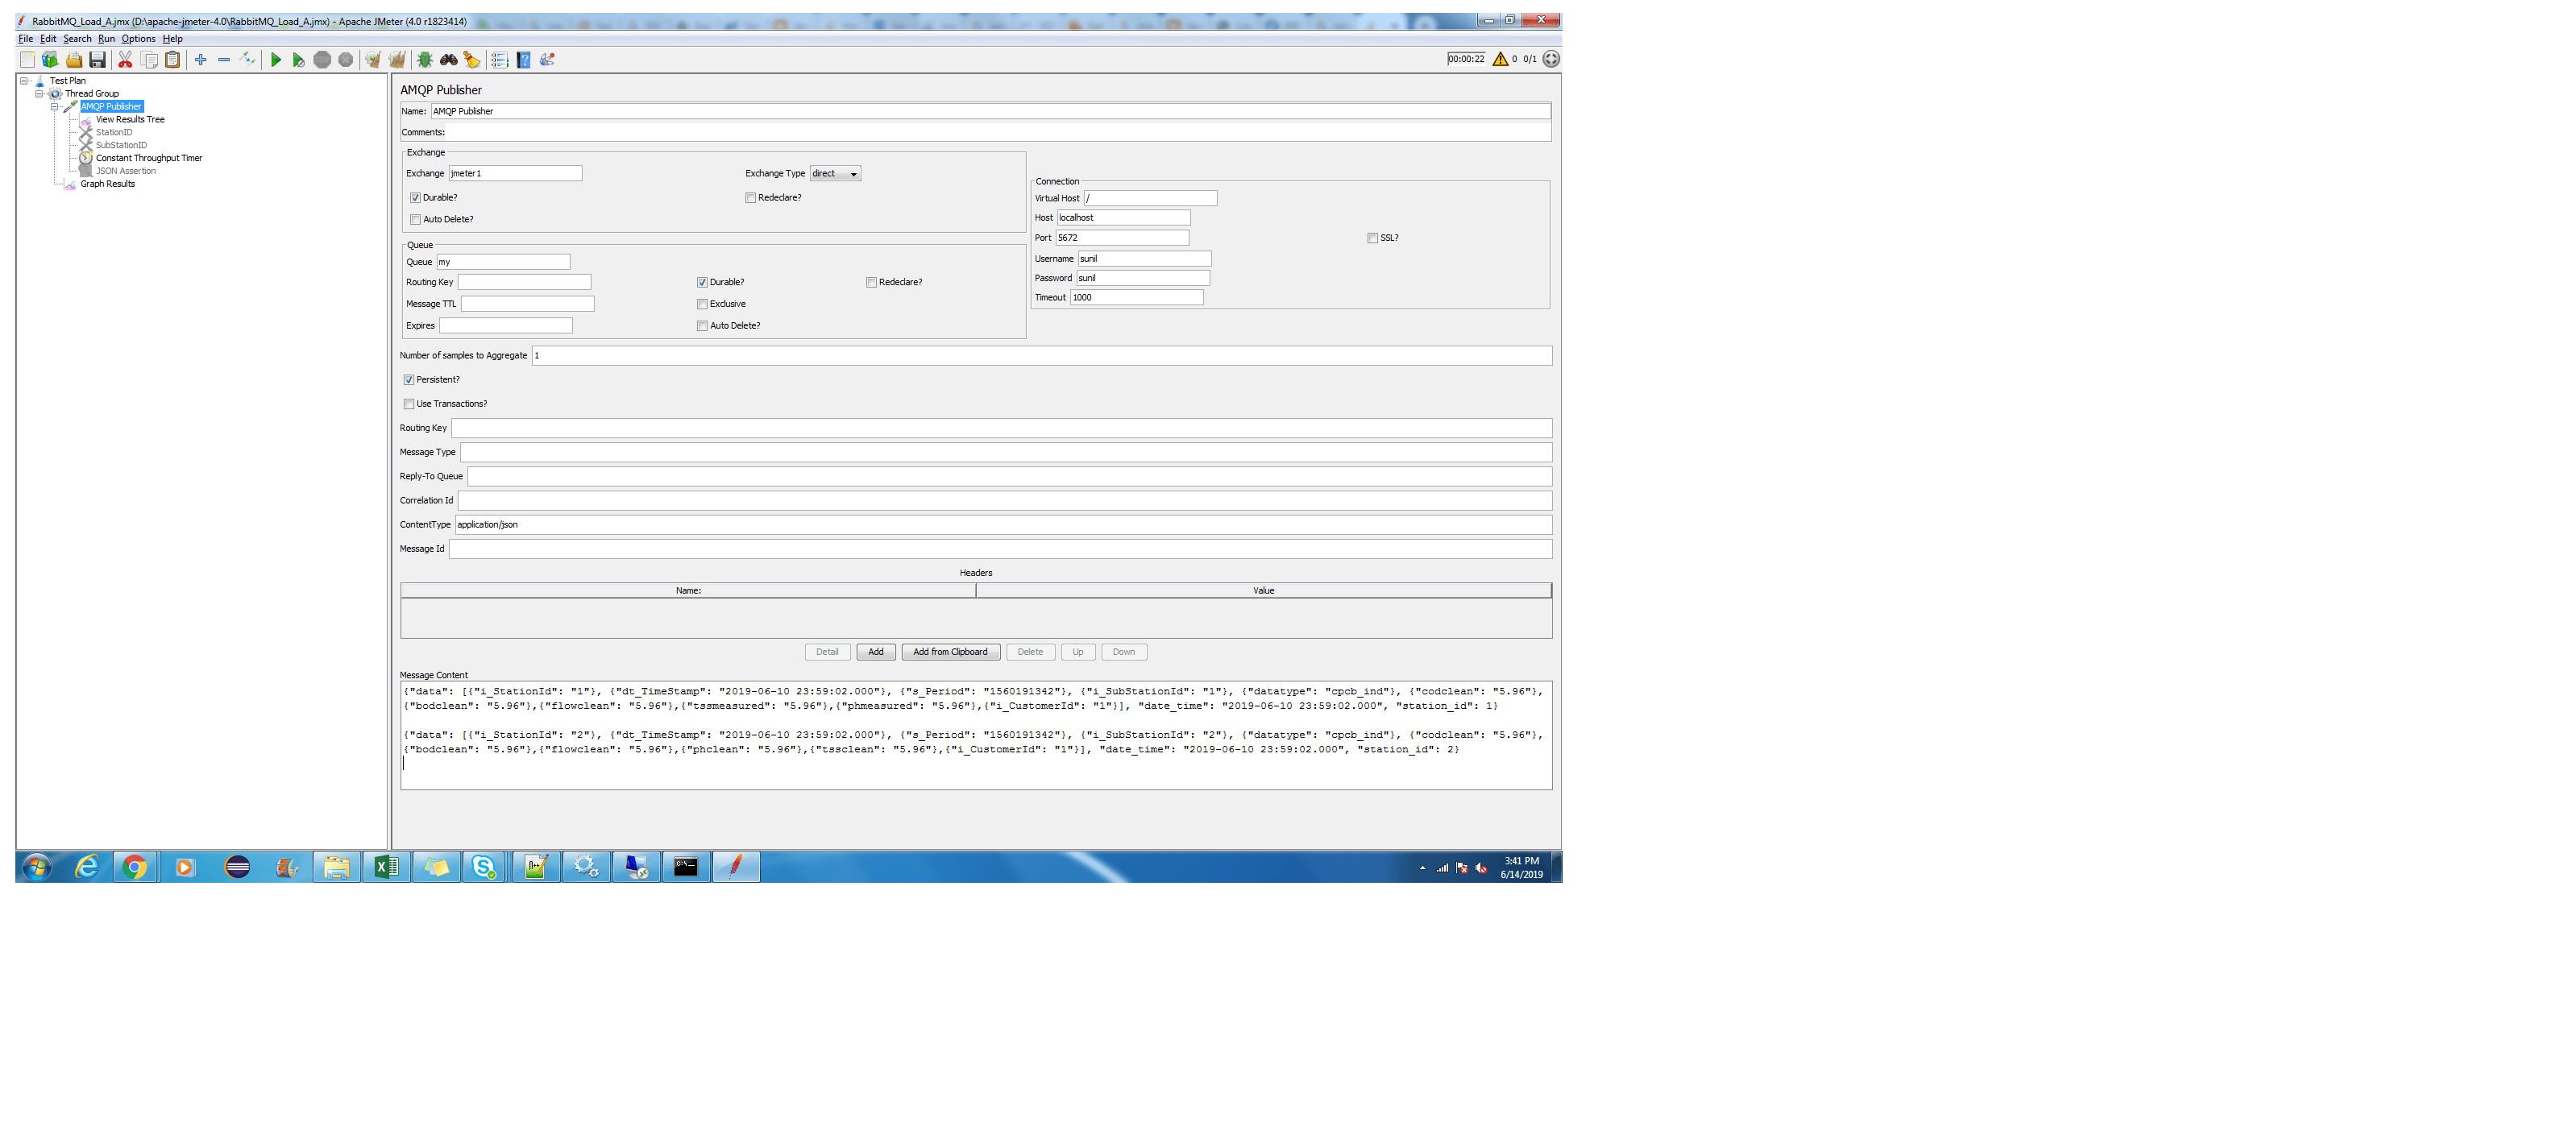Click Add from Clipboard button

coord(950,652)
